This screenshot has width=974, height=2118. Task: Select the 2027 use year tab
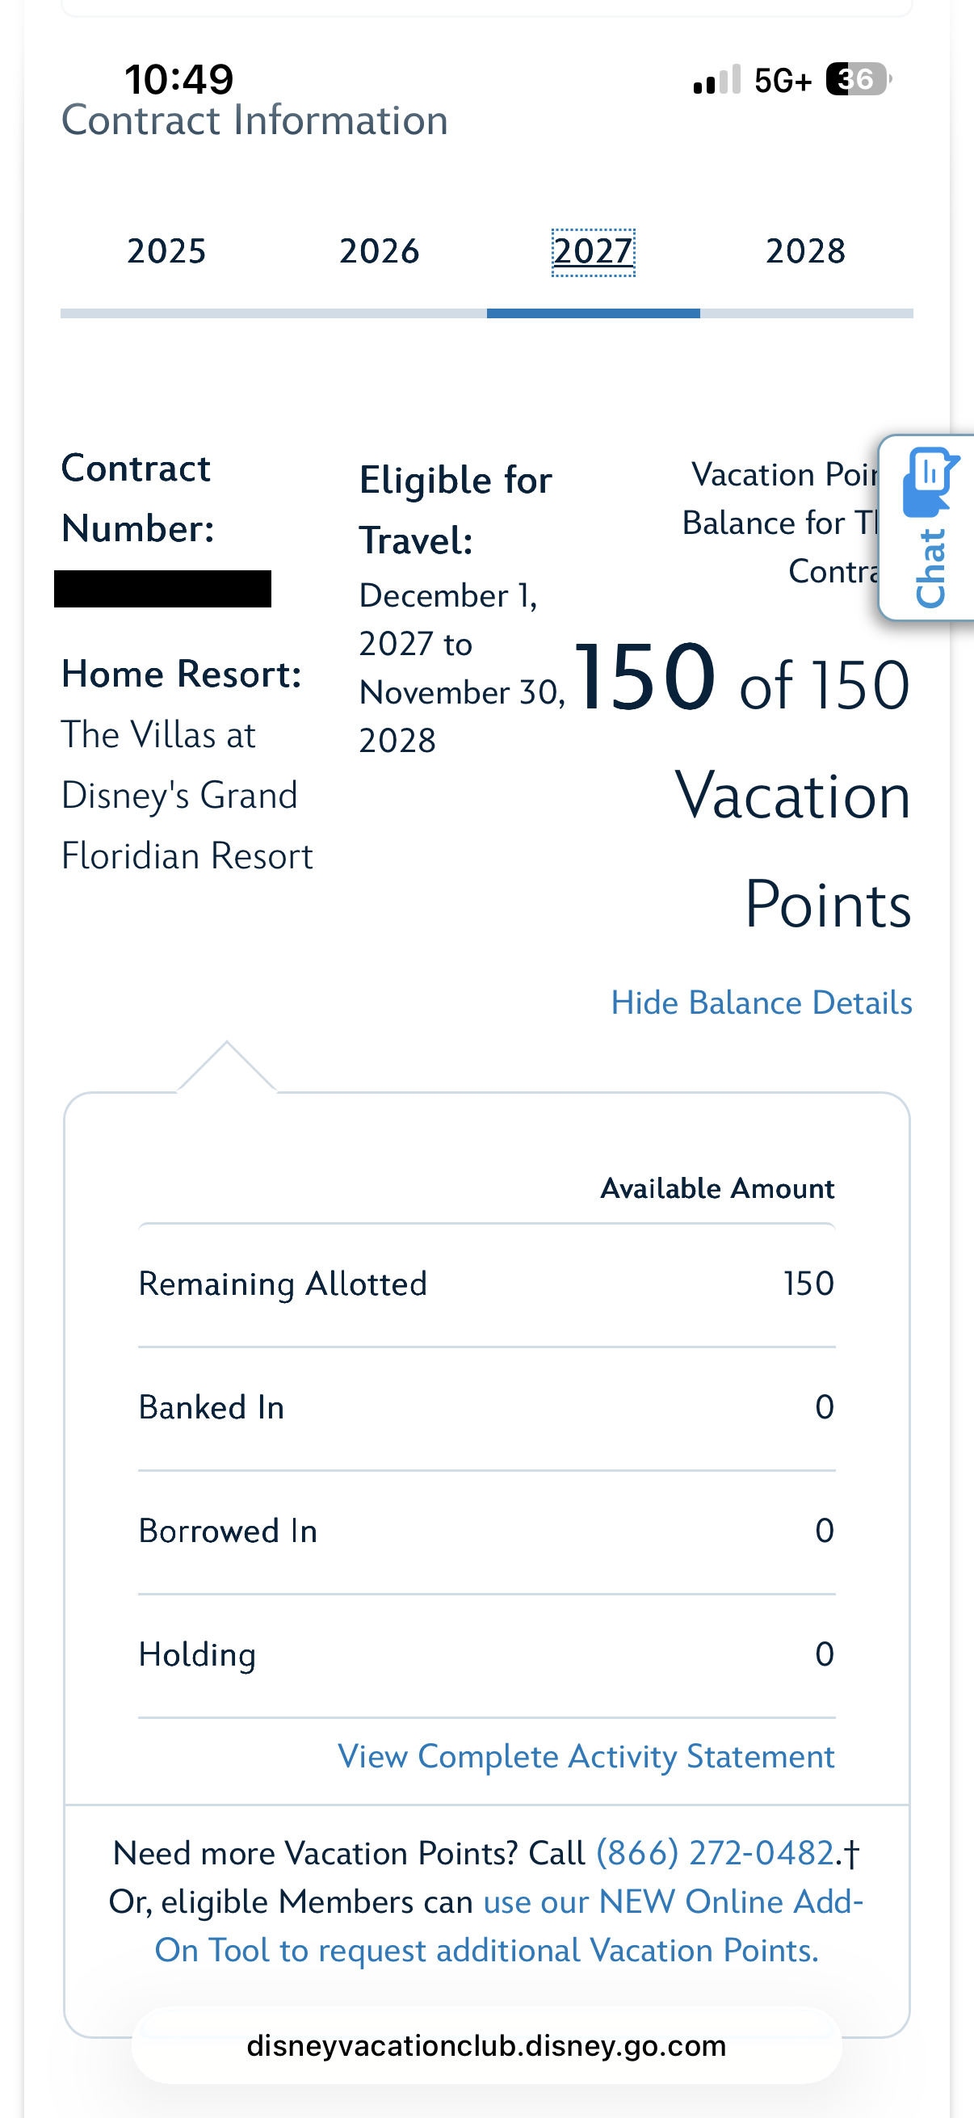coord(593,251)
